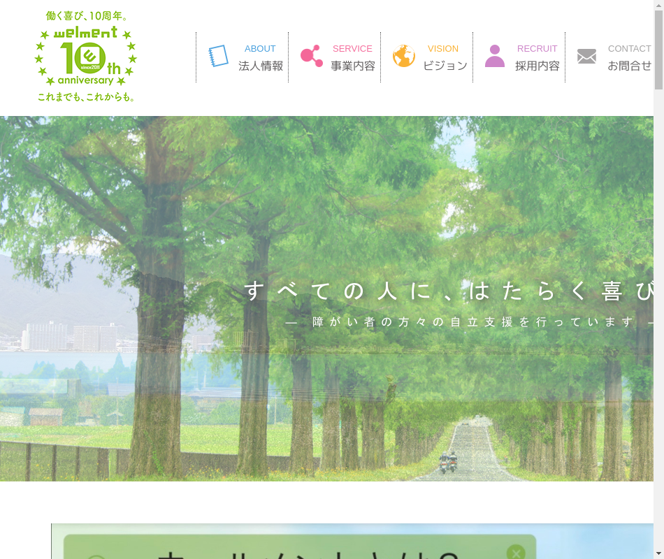
Task: Open the 法人情報 menu item
Action: [x=261, y=66]
